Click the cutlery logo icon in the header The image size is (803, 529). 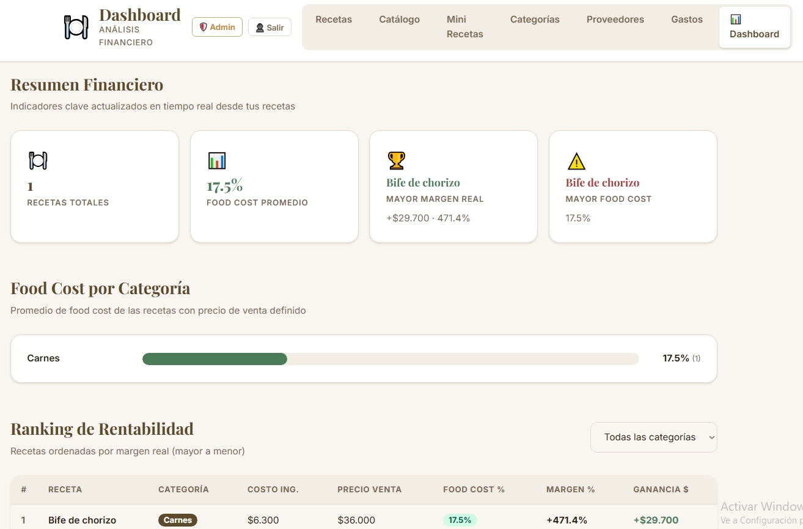coord(75,27)
